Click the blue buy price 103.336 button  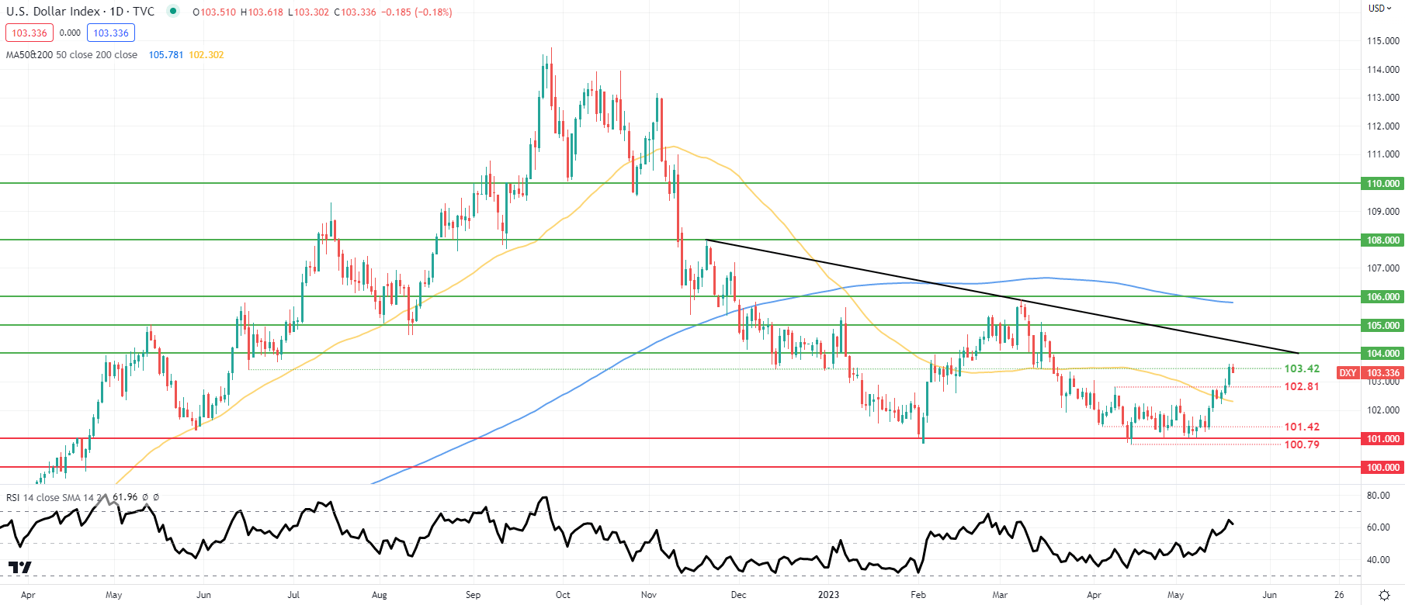[x=111, y=33]
